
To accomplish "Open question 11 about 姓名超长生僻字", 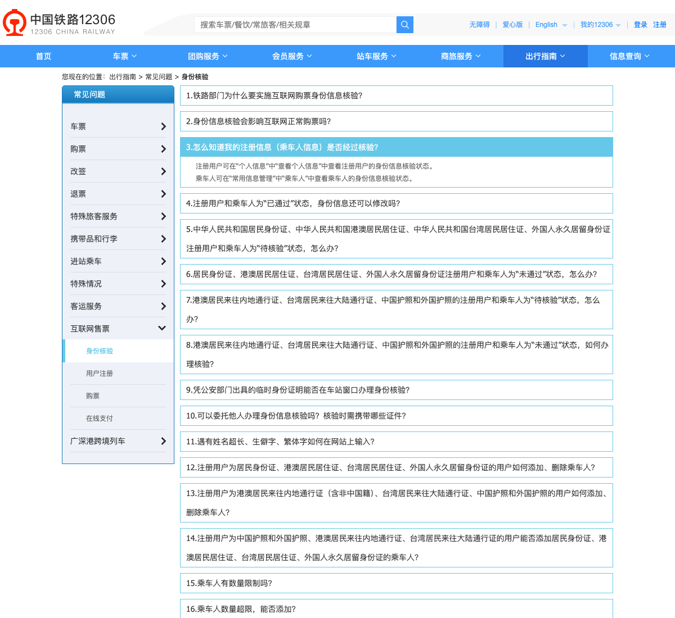I will coord(396,442).
